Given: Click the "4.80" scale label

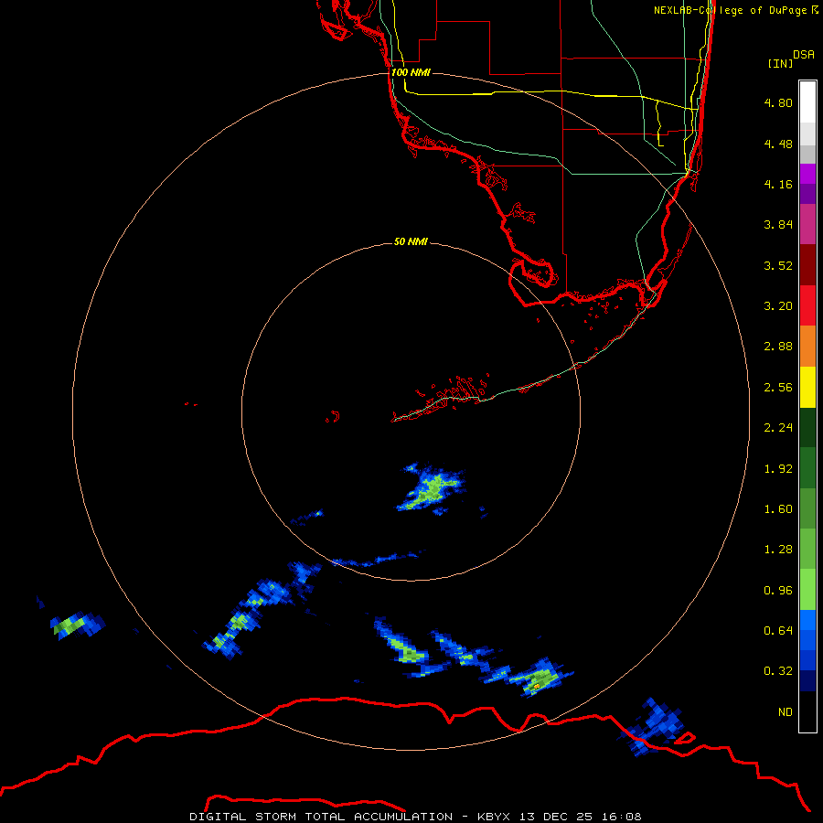Looking at the screenshot, I should (x=778, y=102).
